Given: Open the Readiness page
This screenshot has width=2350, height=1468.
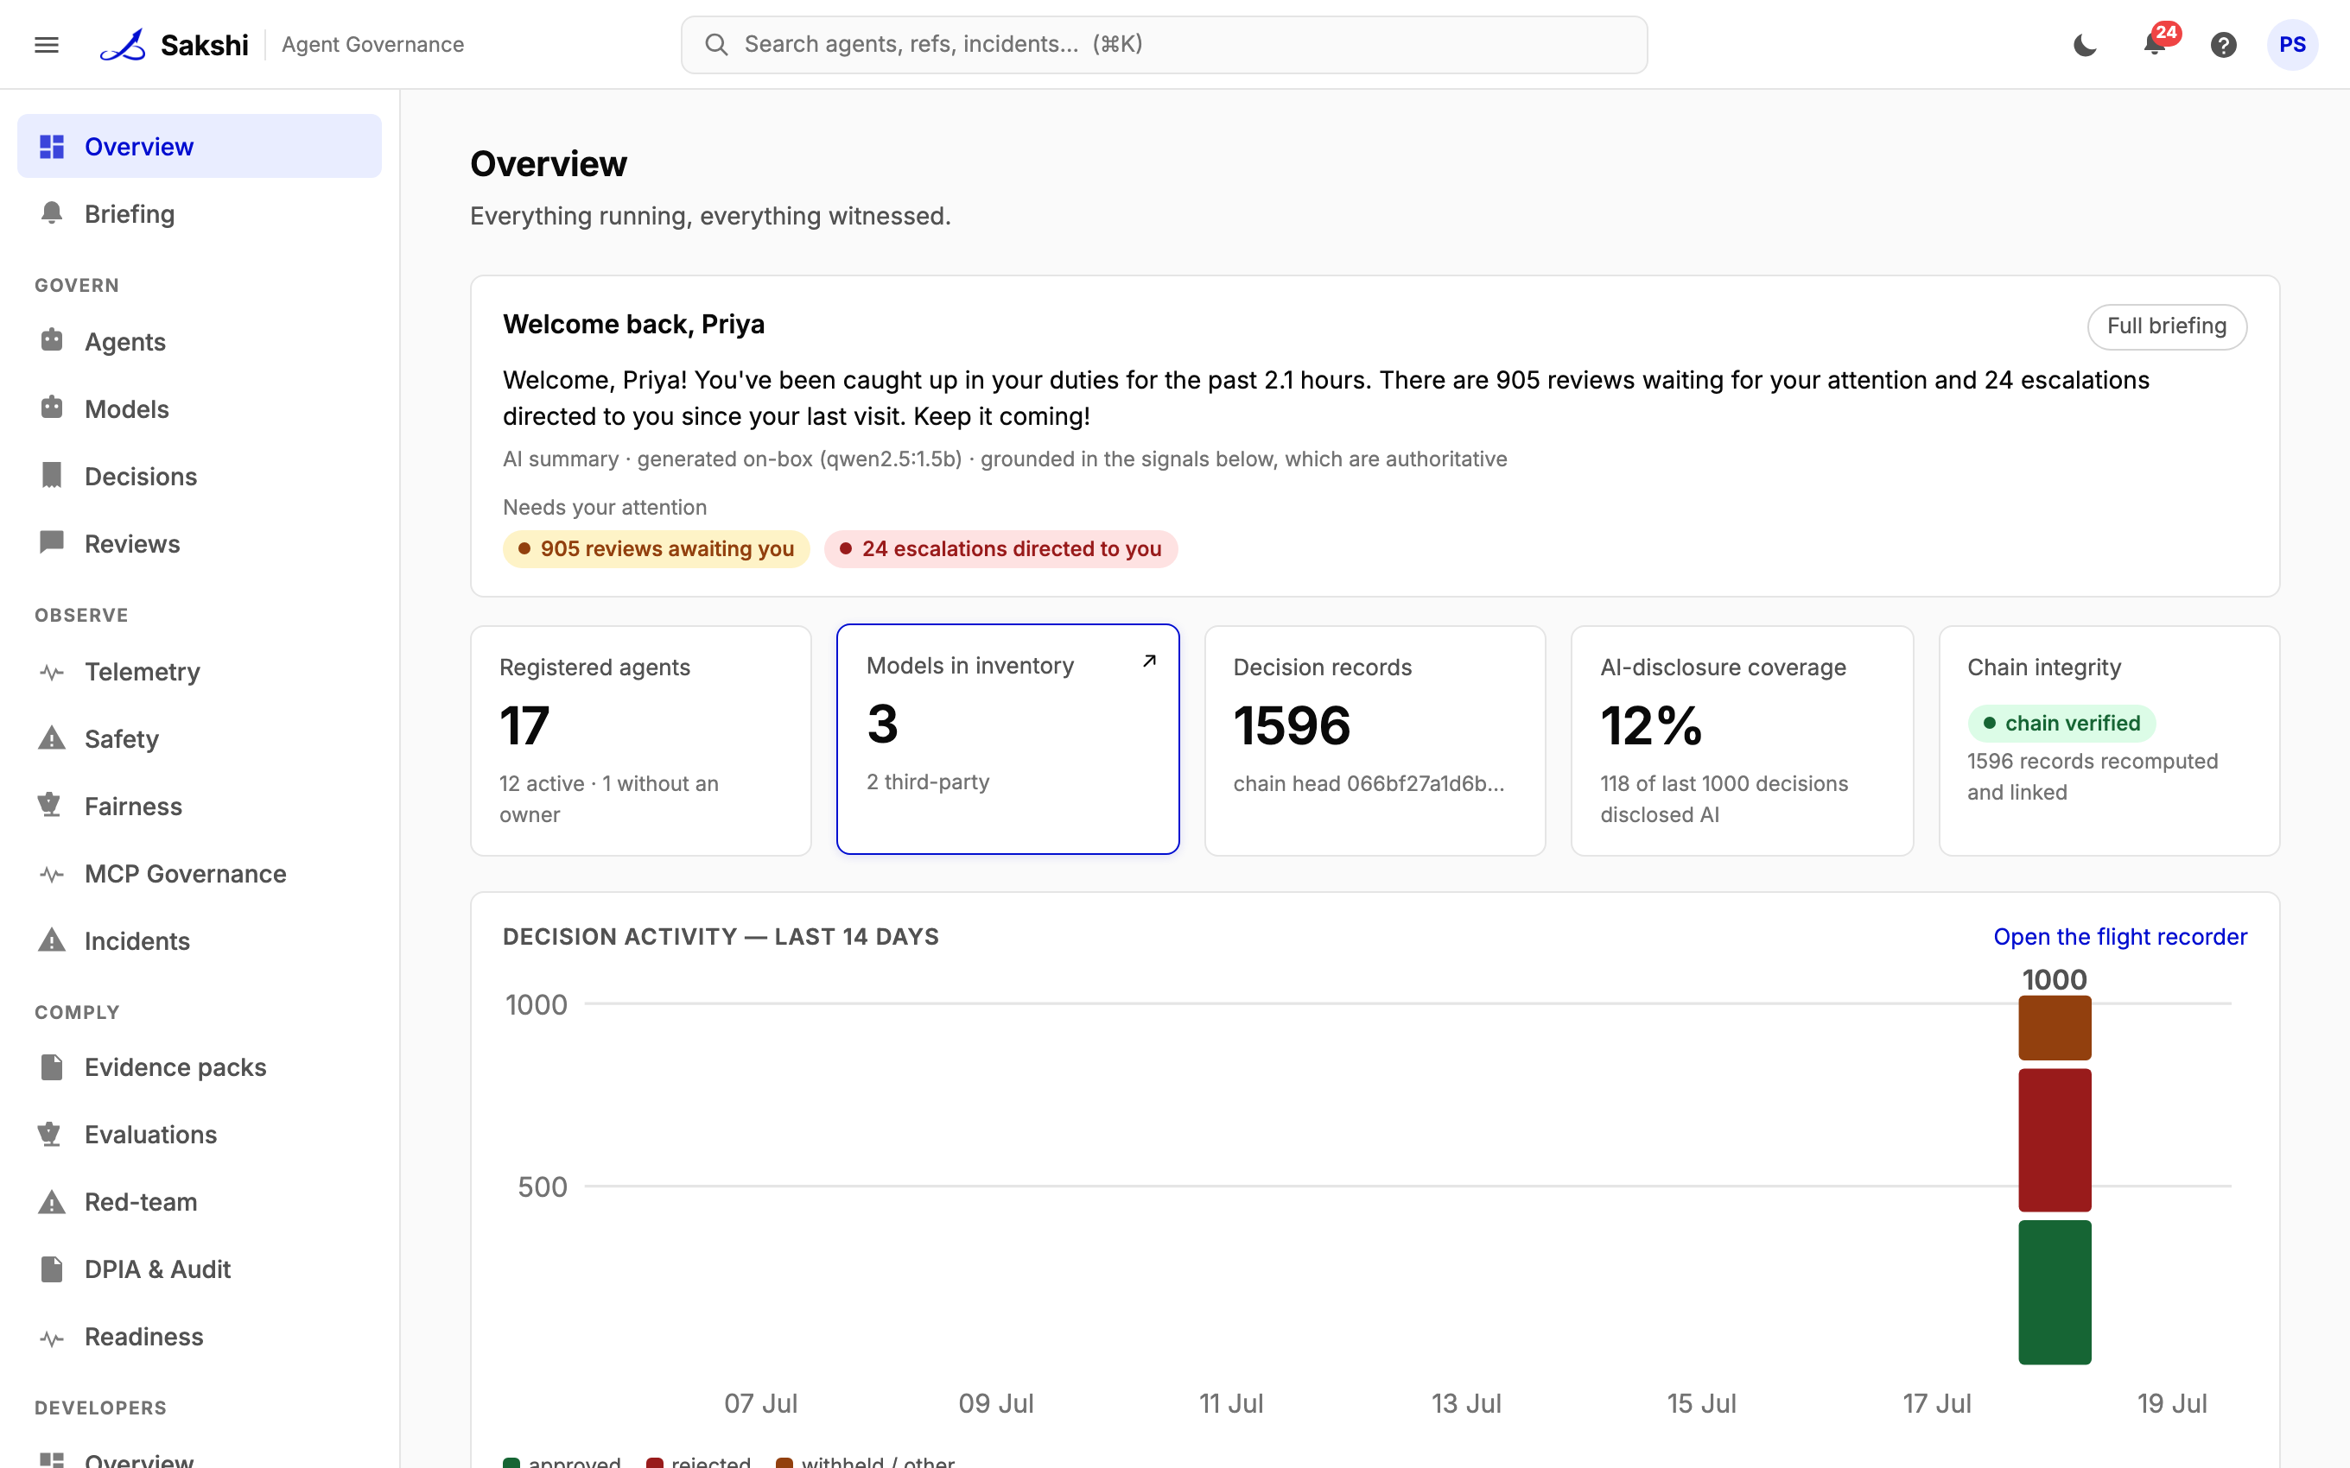Looking at the screenshot, I should [199, 1337].
